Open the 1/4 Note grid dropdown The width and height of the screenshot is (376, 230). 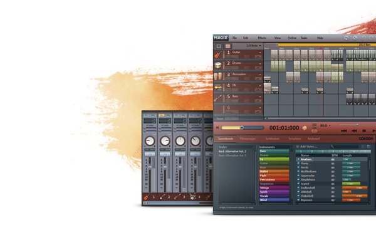click(x=254, y=46)
